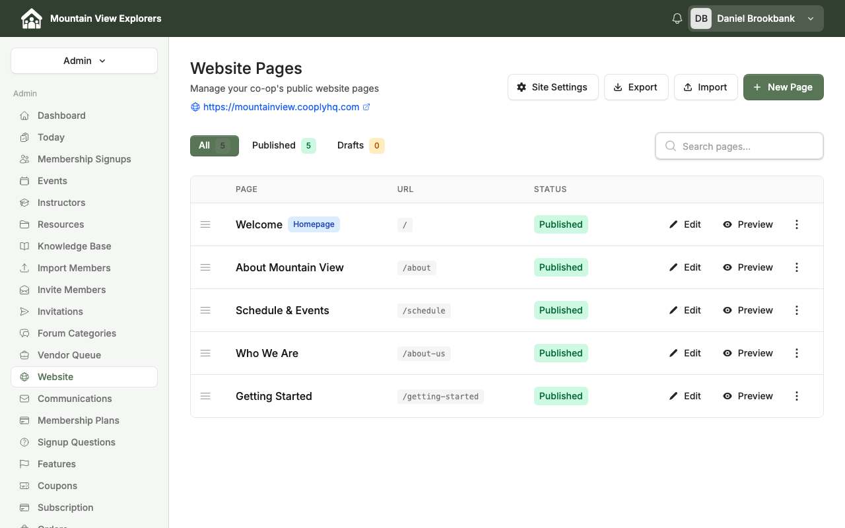This screenshot has width=845, height=528.
Task: Click the Dashboard home icon in sidebar
Action: (x=24, y=115)
